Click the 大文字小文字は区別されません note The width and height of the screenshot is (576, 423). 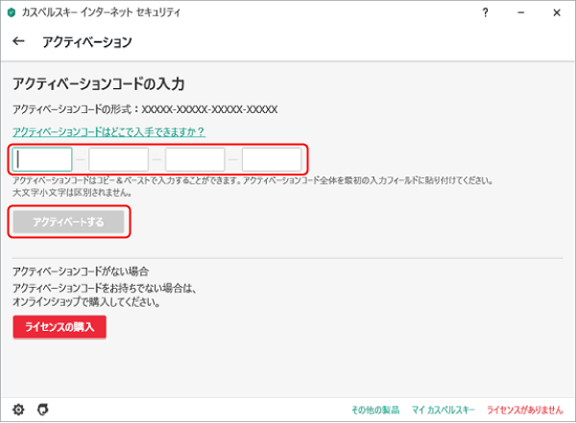point(72,193)
